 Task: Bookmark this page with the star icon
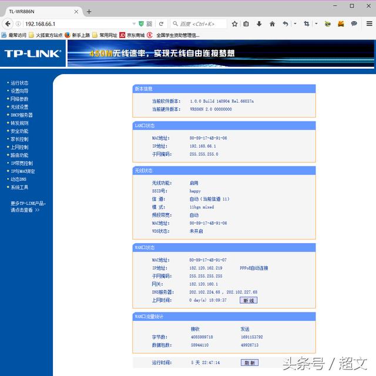click(x=234, y=23)
